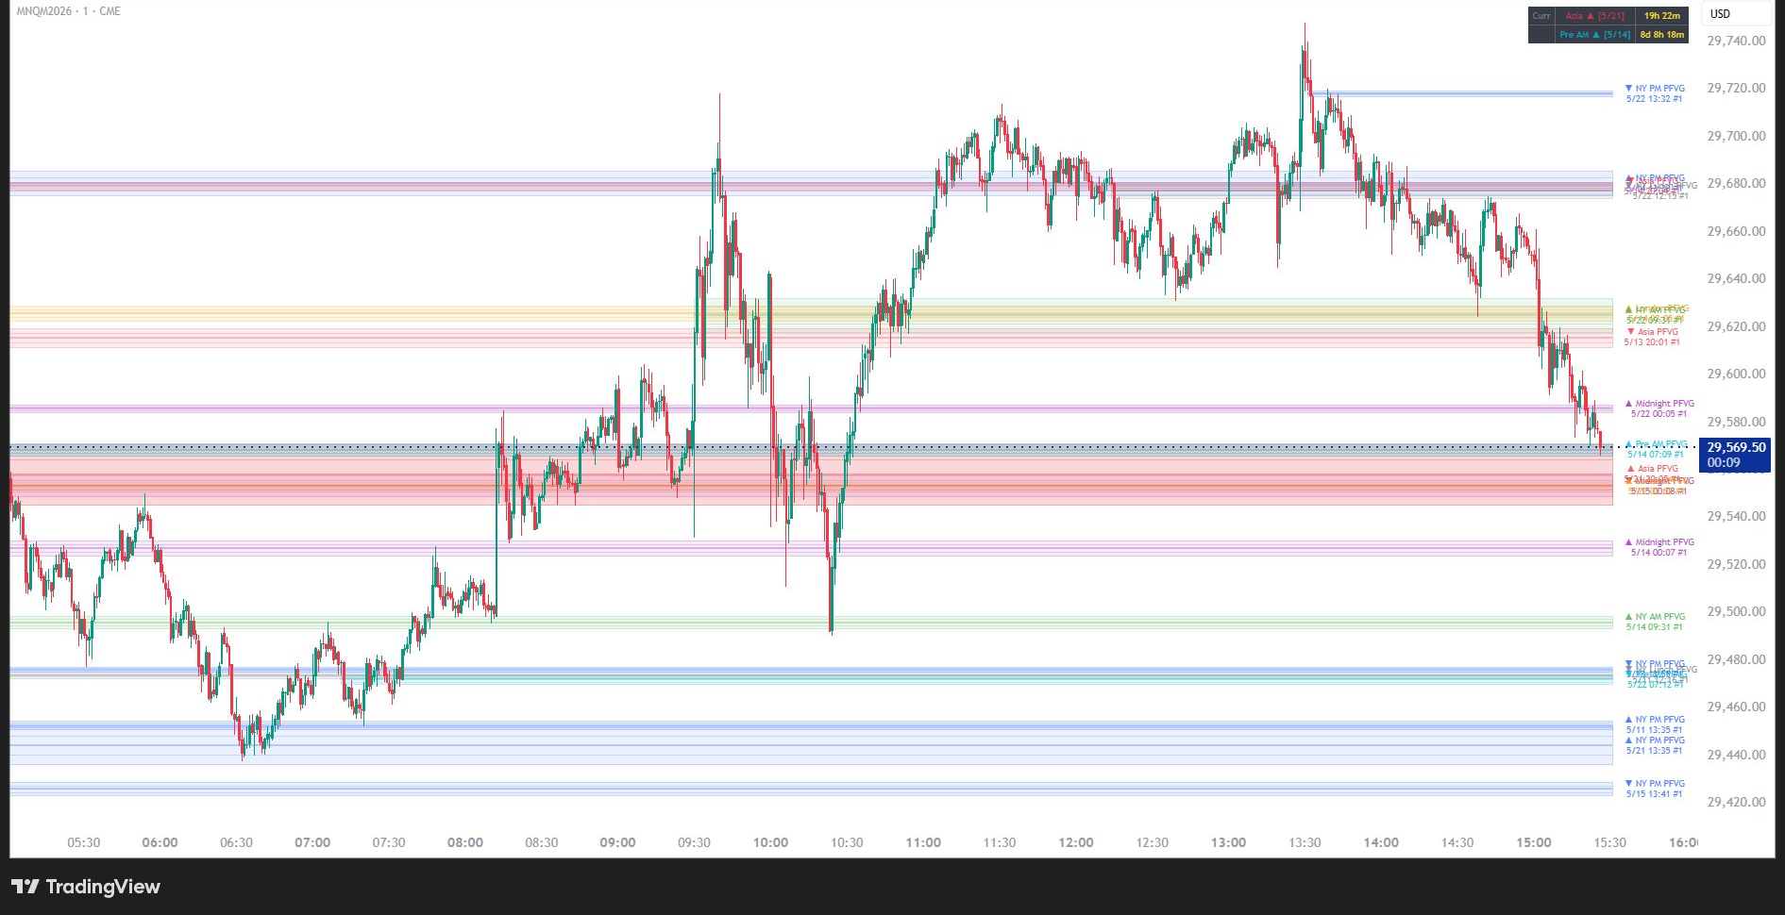1785x915 pixels.
Task: Click the 15:00 time axis label
Action: click(x=1534, y=842)
